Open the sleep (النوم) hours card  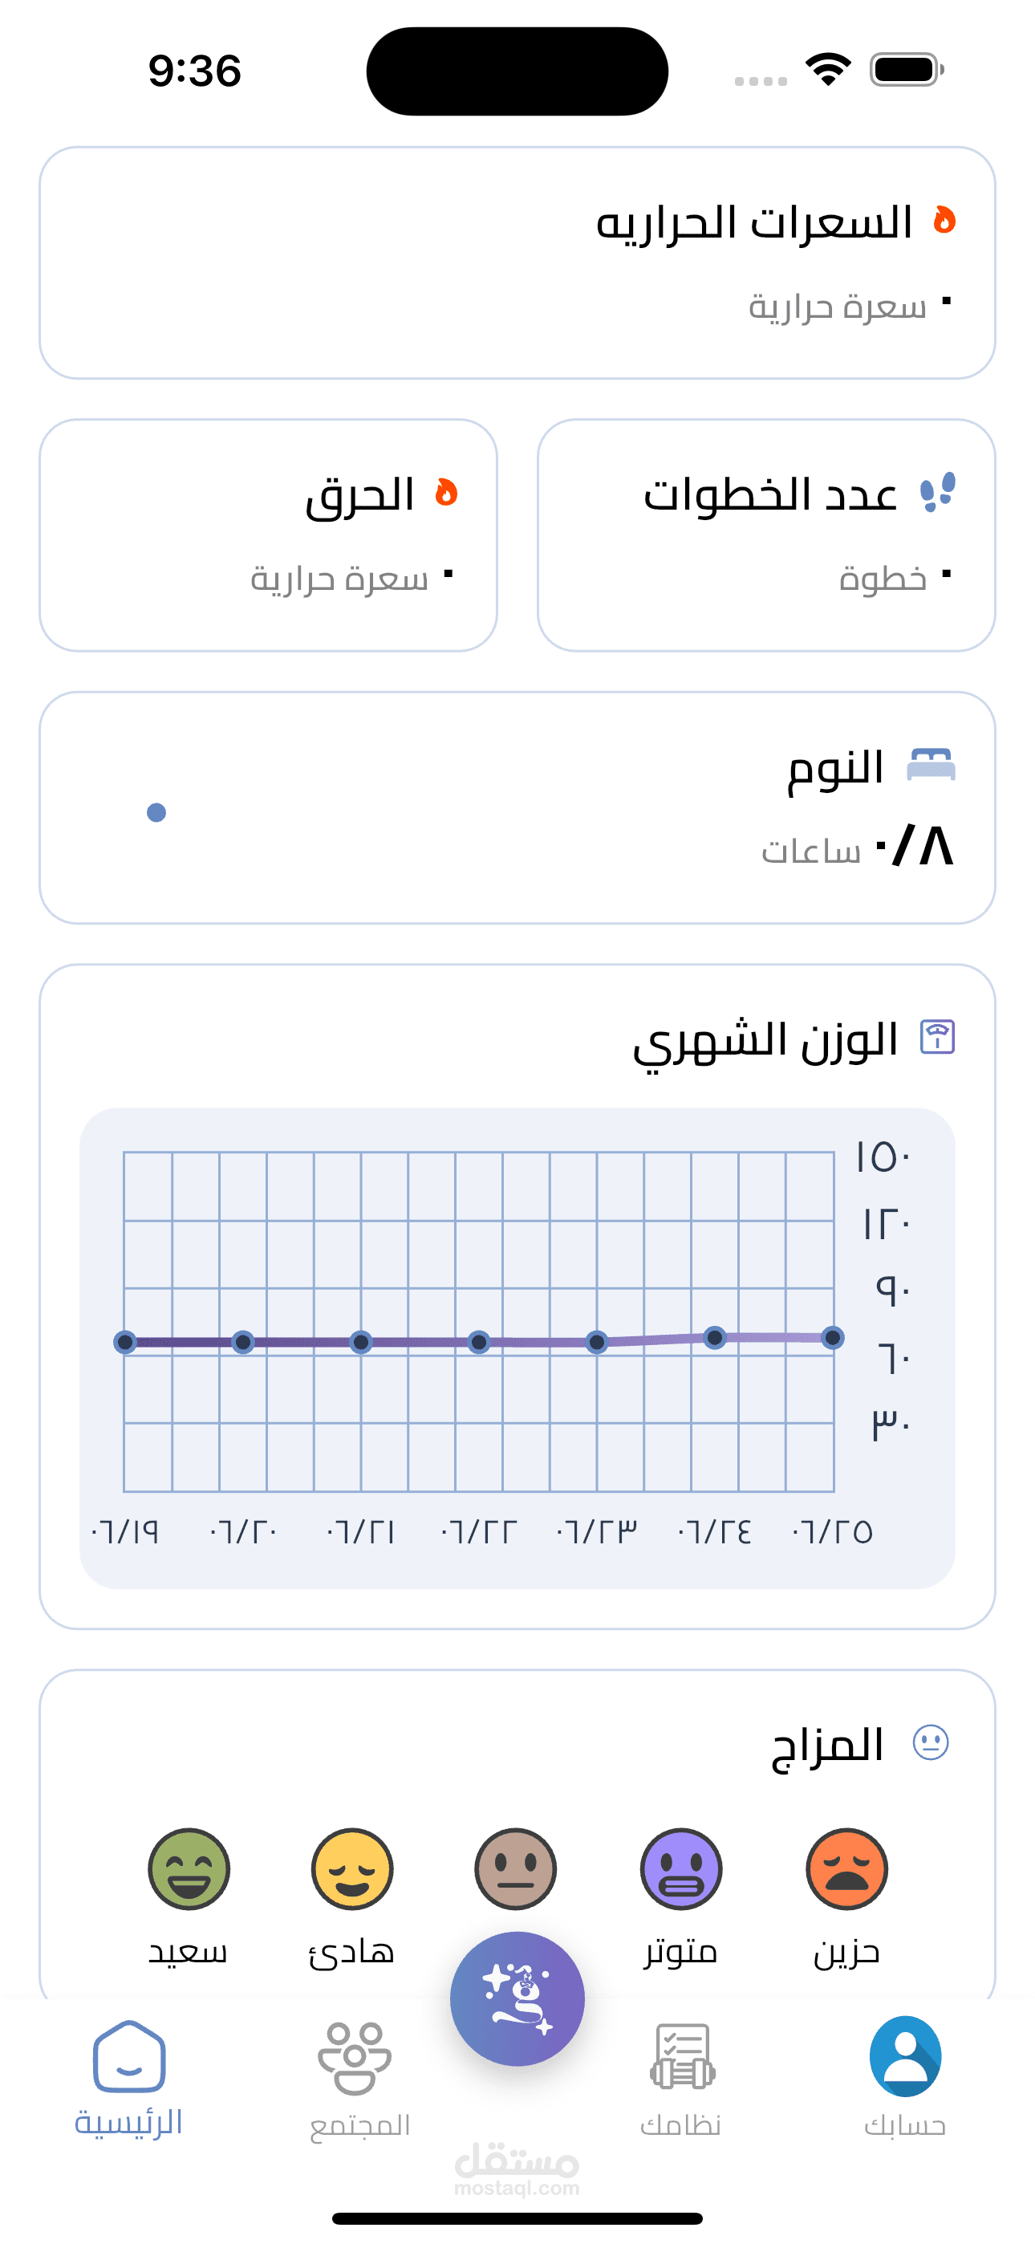pyautogui.click(x=517, y=807)
